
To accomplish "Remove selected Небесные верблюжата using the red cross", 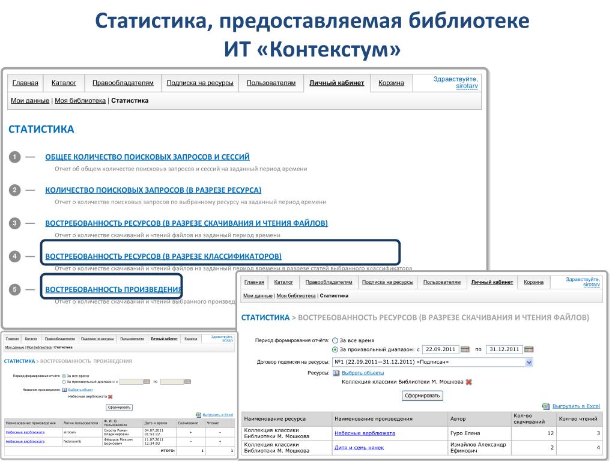I will pos(111,397).
